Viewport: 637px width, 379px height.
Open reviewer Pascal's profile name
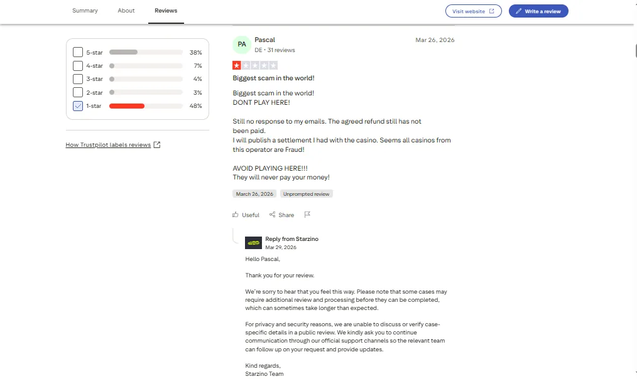264,40
